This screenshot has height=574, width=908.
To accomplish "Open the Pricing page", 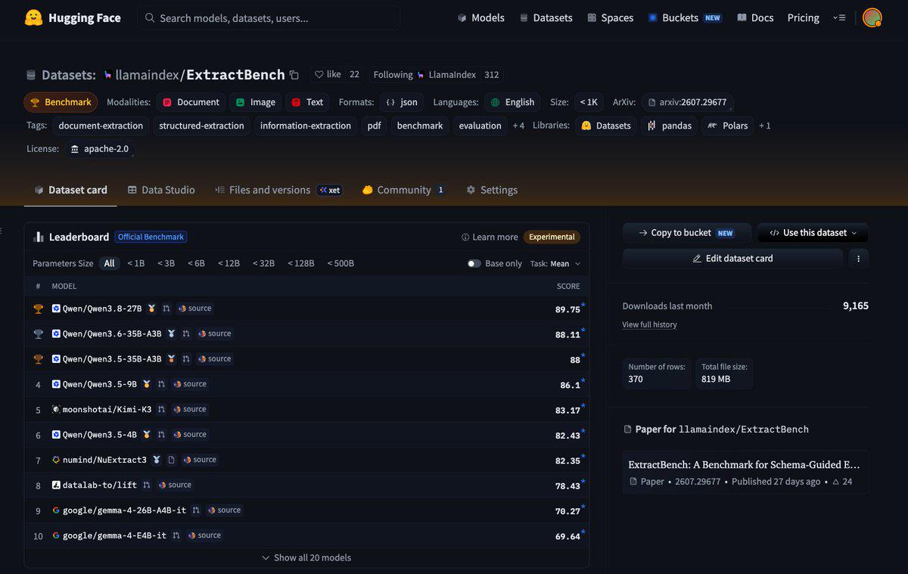I will pyautogui.click(x=803, y=17).
